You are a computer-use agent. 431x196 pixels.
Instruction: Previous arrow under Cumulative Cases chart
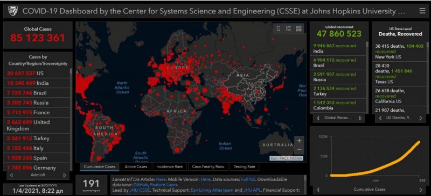coord(318,190)
